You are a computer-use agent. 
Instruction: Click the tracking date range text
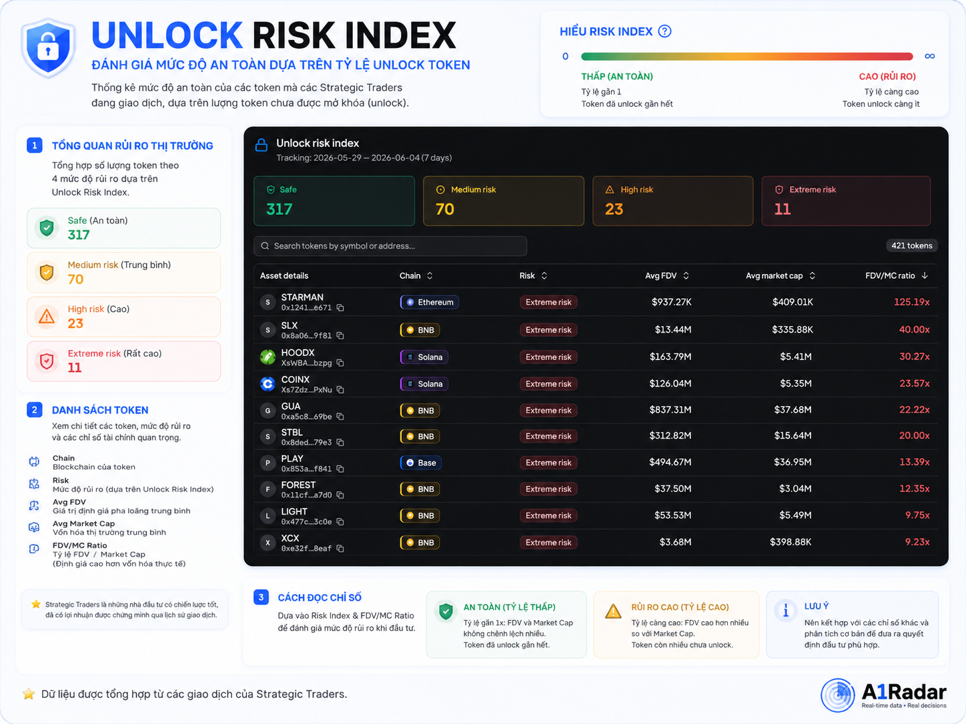point(364,158)
